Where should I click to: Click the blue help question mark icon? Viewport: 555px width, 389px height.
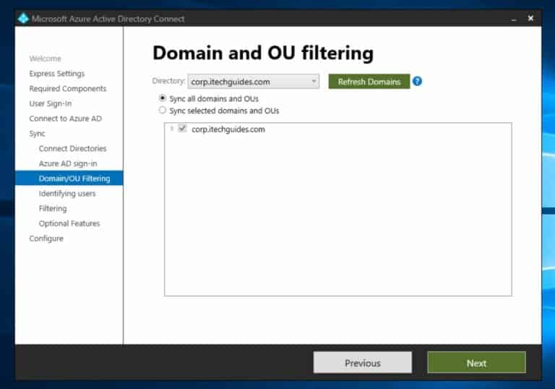click(x=417, y=81)
